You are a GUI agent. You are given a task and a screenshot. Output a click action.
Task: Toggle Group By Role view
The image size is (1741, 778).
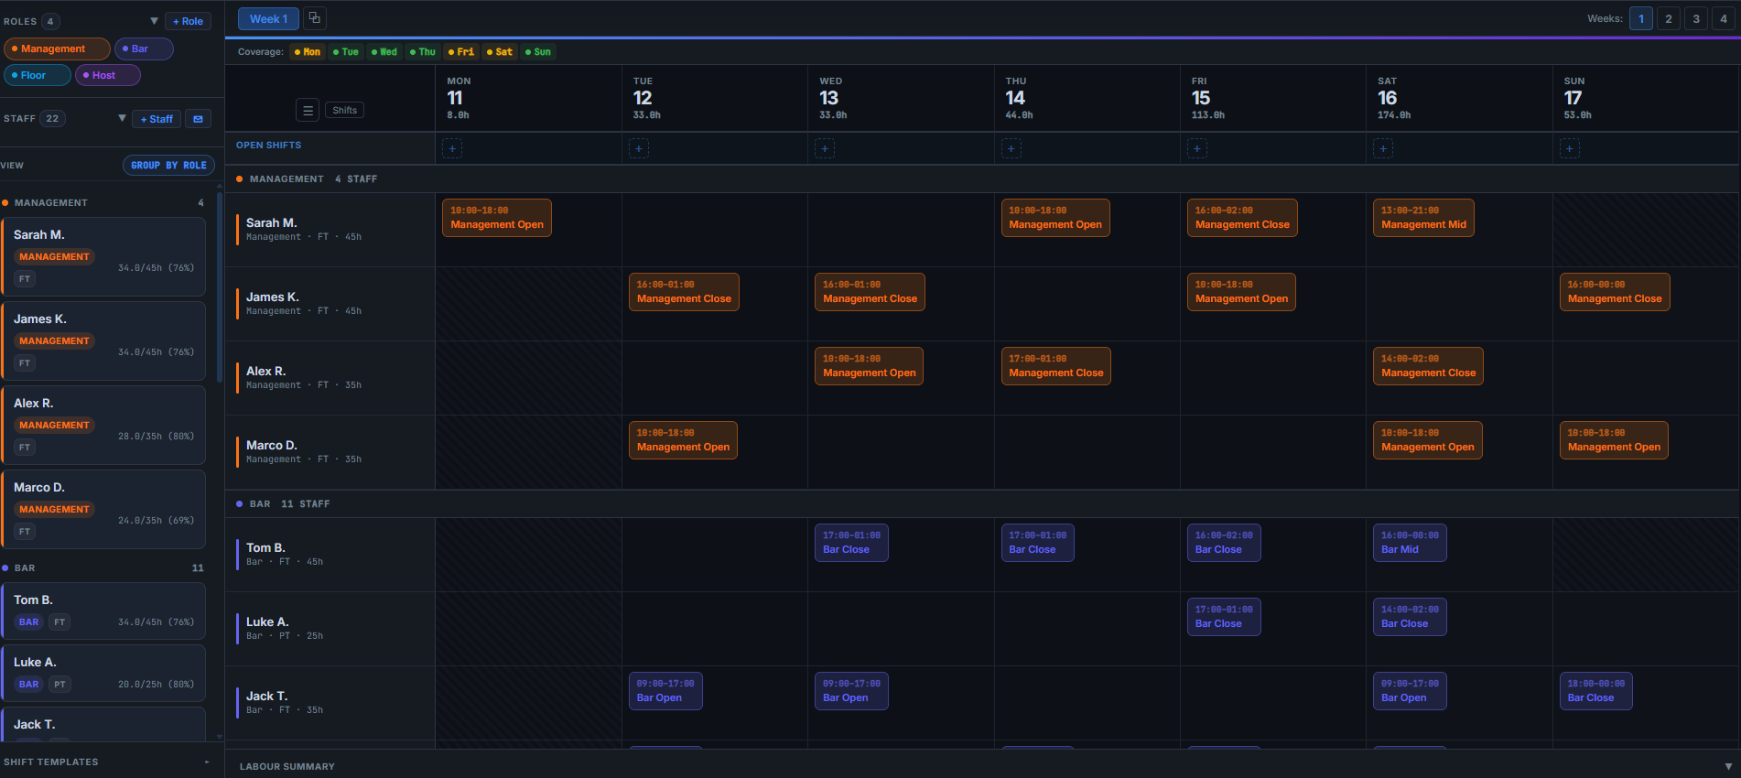tap(169, 166)
